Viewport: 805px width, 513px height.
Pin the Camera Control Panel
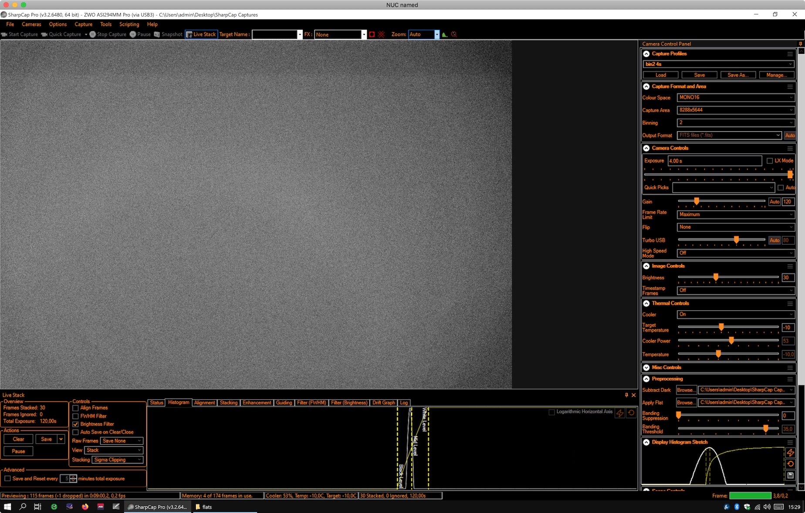800,44
